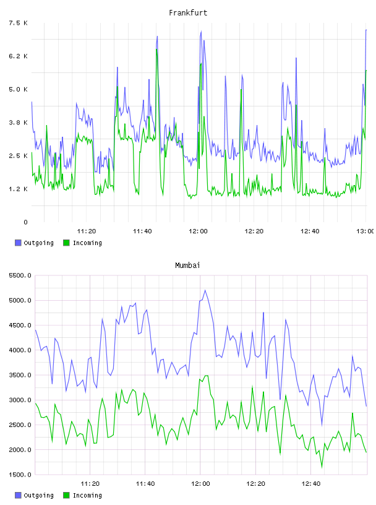
Task: Click the Mumbai chart title
Action: [187, 265]
